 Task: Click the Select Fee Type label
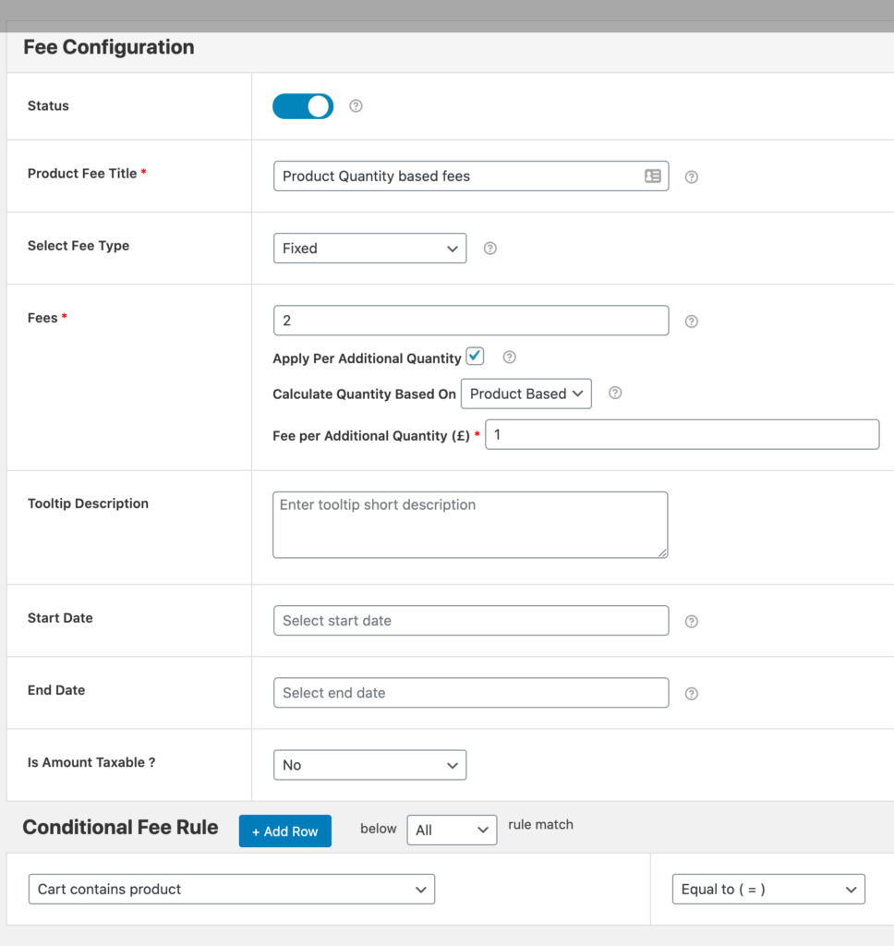click(79, 246)
